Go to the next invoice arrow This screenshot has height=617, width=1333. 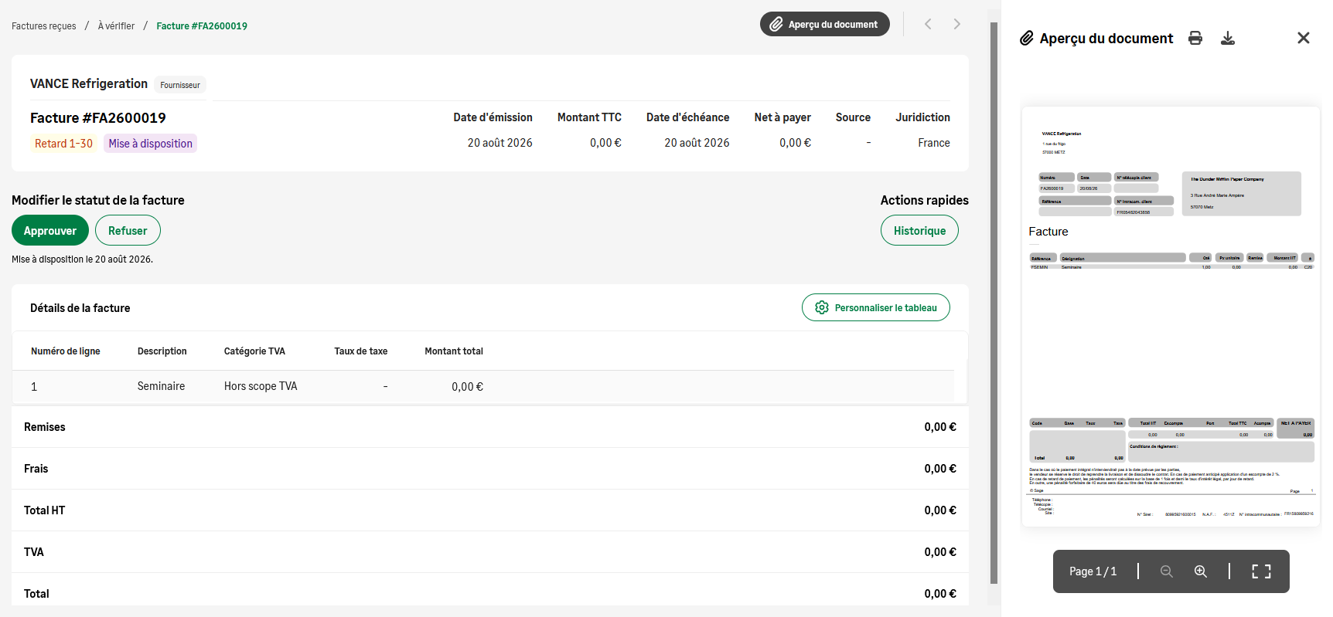[957, 24]
